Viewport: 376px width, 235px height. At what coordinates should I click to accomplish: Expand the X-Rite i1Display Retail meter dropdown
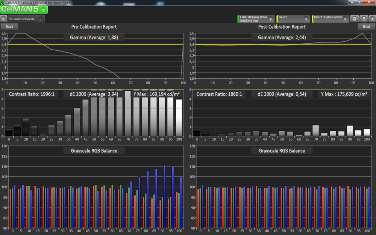click(x=270, y=19)
